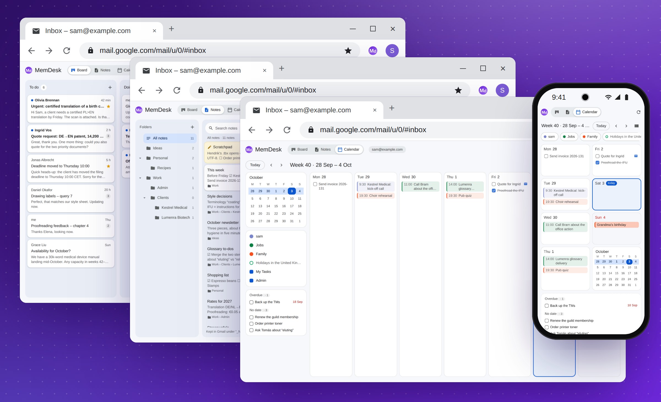Click the sam@example.com account chip
The image size is (661, 402).
coord(387,150)
